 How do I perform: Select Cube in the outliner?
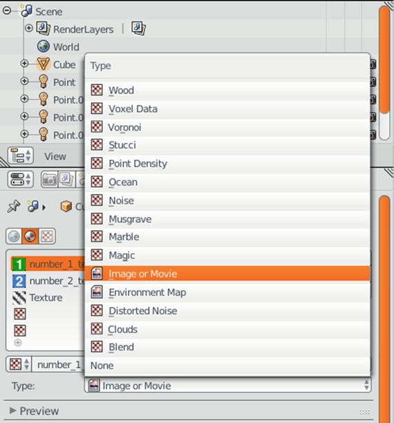pyautogui.click(x=64, y=65)
